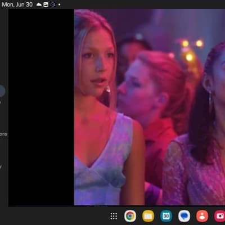
Task: Tap the grey circular button at left edge
Action: (2, 91)
